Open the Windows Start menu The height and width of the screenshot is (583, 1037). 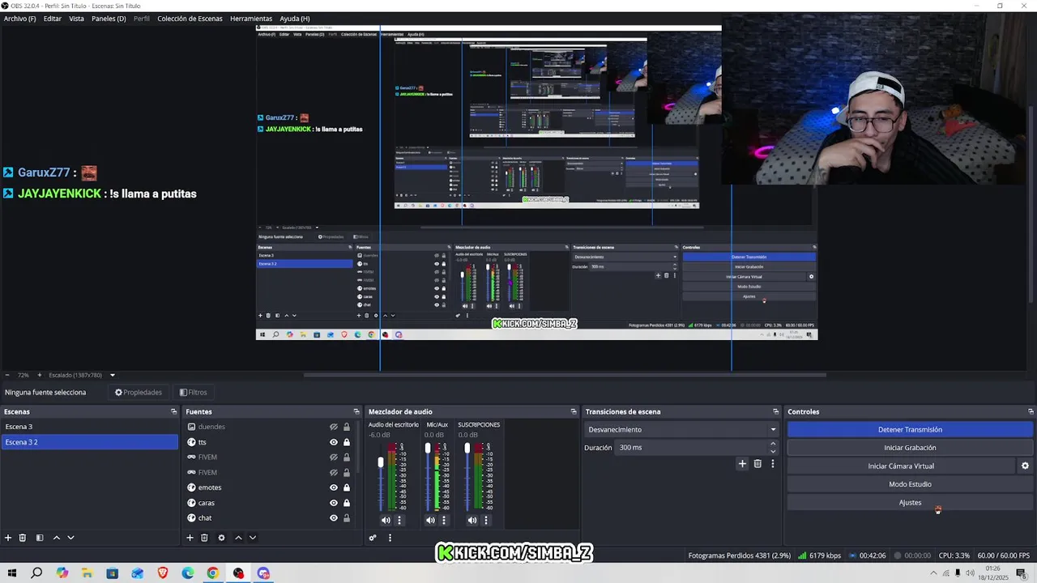pos(11,573)
